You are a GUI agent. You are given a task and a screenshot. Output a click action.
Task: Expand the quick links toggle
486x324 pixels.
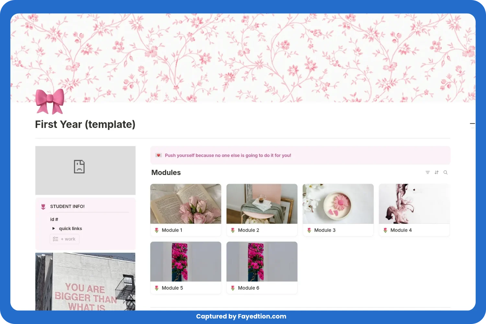click(54, 228)
